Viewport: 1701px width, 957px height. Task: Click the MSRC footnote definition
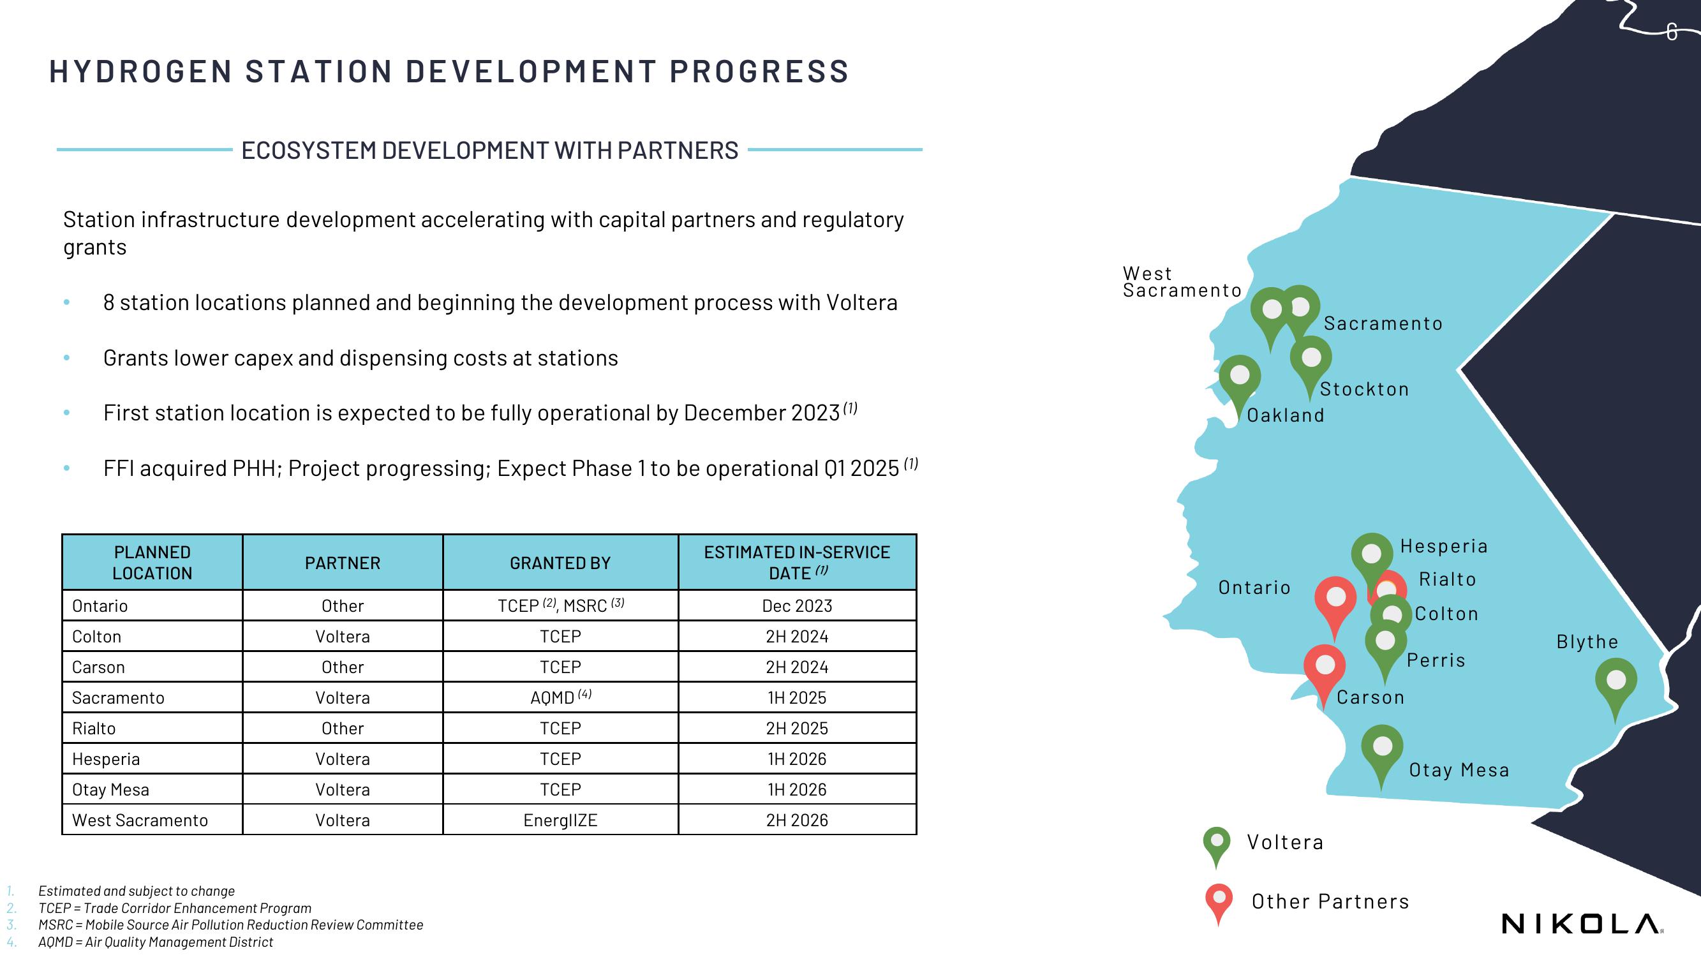click(x=230, y=925)
